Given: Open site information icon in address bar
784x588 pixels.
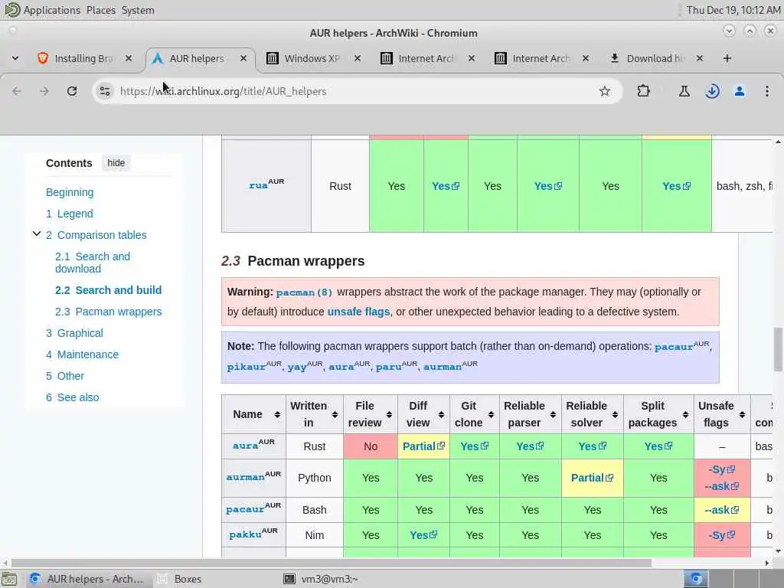Looking at the screenshot, I should [x=104, y=91].
